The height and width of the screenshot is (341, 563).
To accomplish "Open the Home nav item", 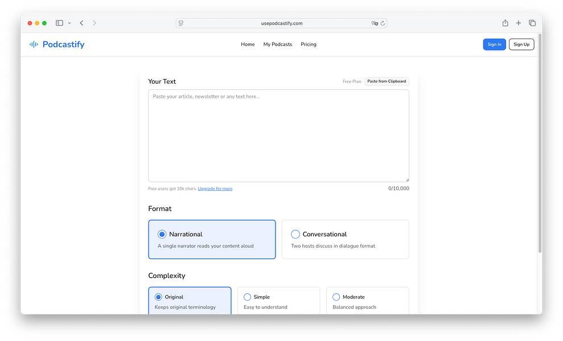I will point(248,44).
